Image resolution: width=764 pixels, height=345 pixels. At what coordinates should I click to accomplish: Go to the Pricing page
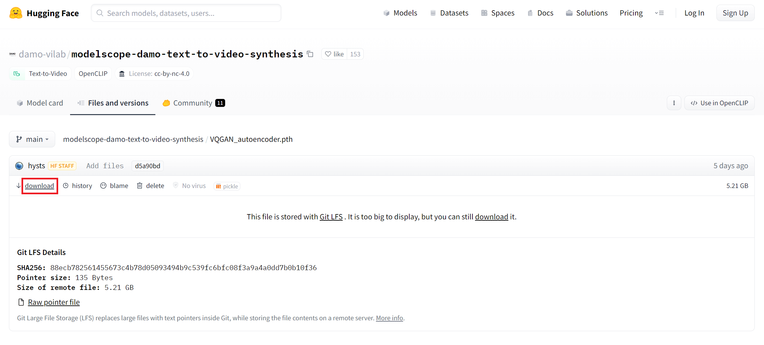tap(631, 13)
